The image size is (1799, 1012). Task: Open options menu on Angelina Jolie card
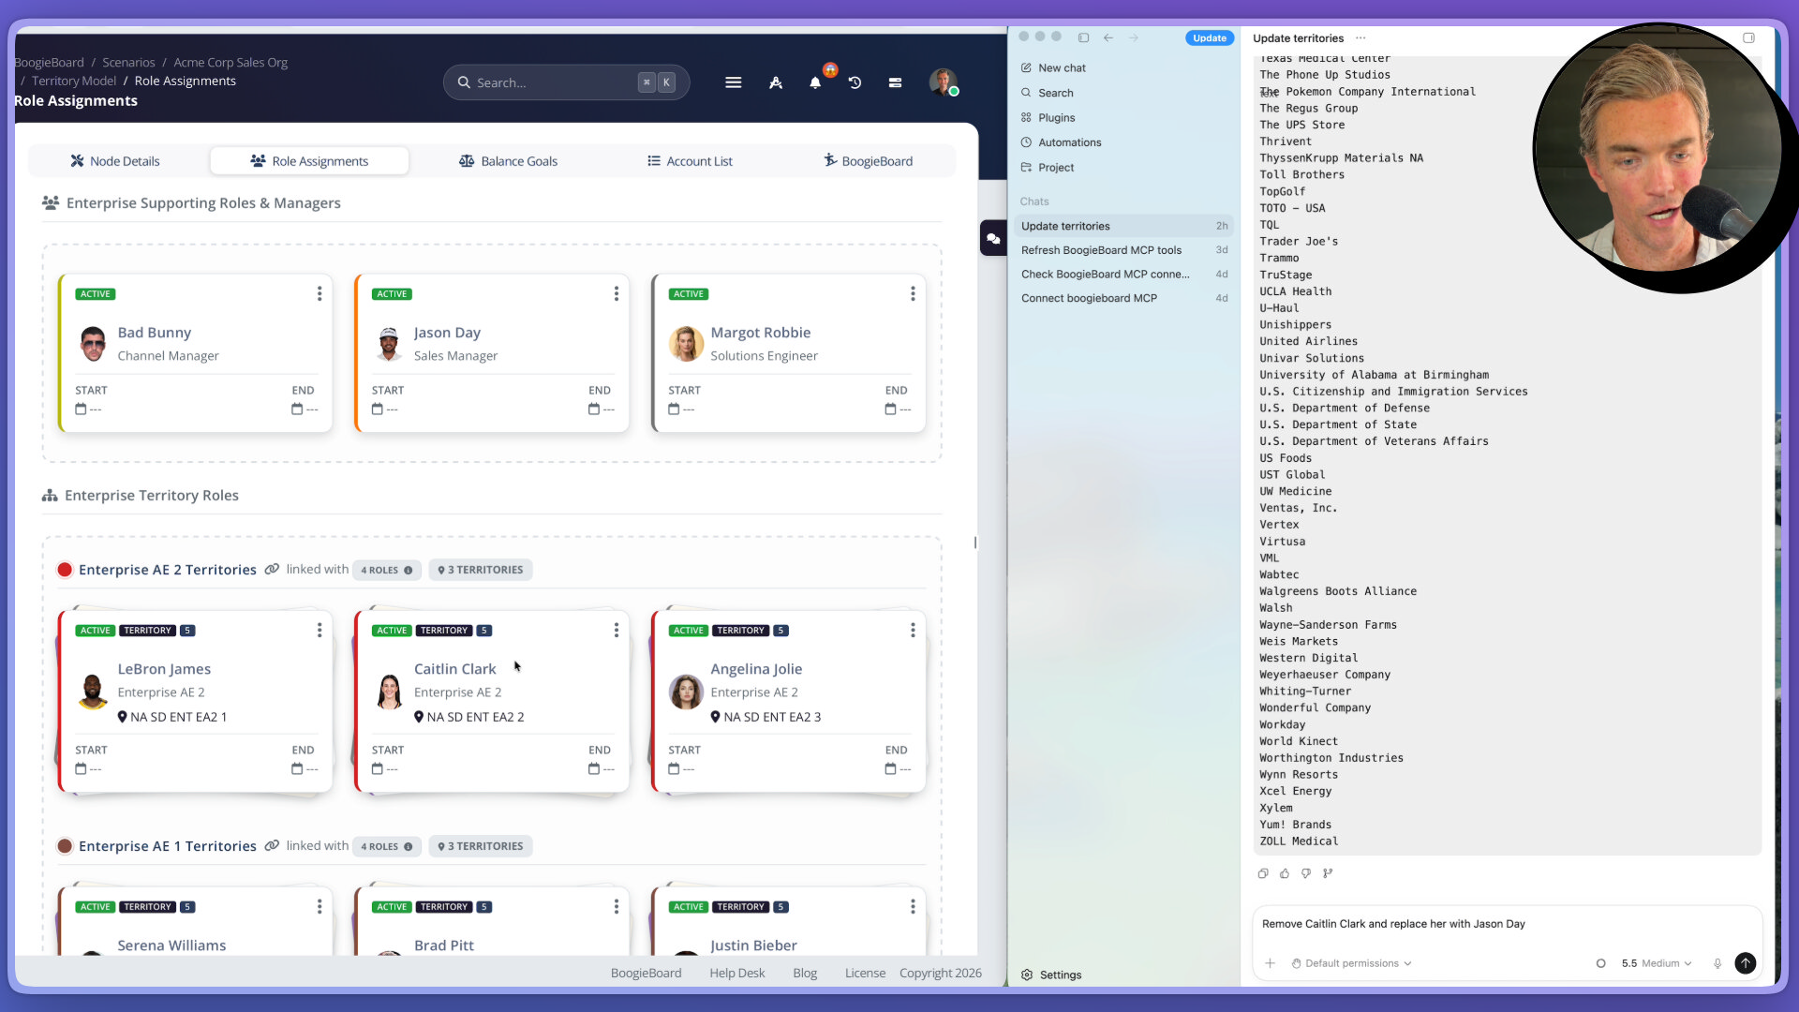(913, 631)
